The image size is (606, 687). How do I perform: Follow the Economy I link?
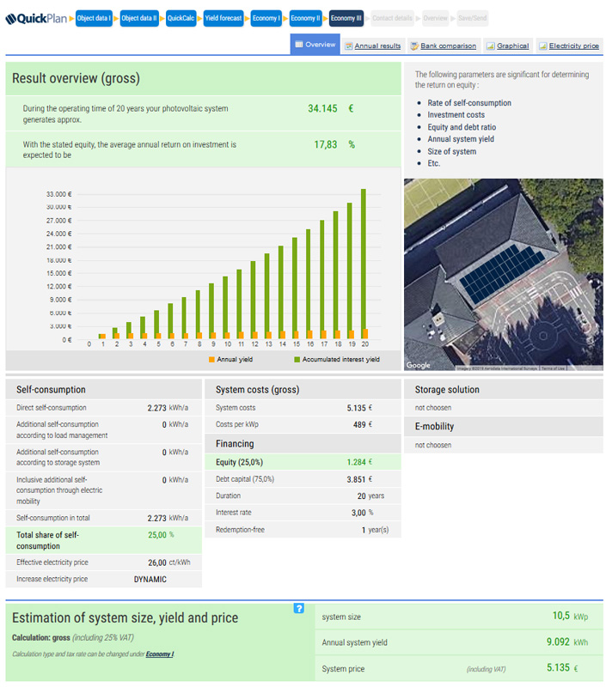pos(160,654)
